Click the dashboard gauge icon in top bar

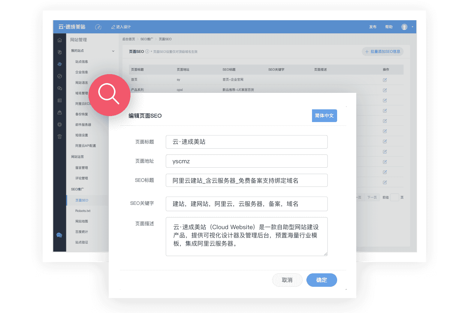click(x=98, y=27)
